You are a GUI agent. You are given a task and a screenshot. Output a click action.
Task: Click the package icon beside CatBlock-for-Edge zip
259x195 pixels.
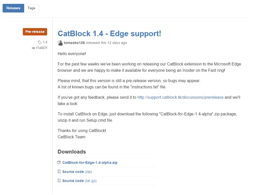point(59,163)
